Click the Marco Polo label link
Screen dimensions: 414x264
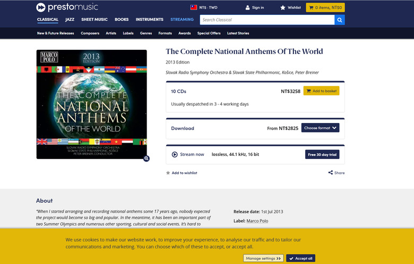click(x=257, y=221)
